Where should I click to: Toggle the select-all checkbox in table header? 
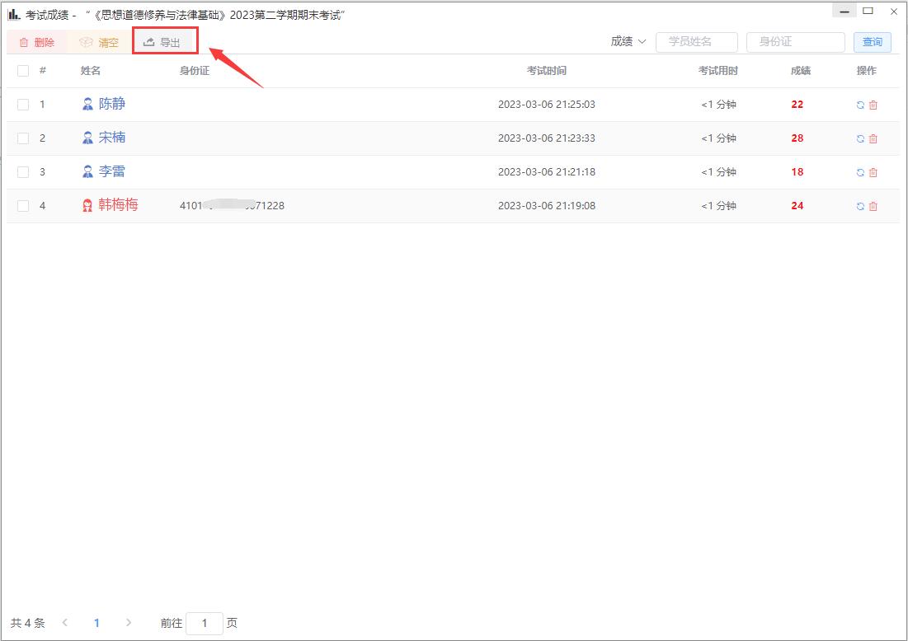[23, 71]
